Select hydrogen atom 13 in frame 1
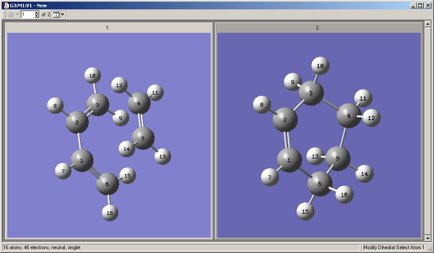Image resolution: width=434 pixels, height=253 pixels. (163, 157)
